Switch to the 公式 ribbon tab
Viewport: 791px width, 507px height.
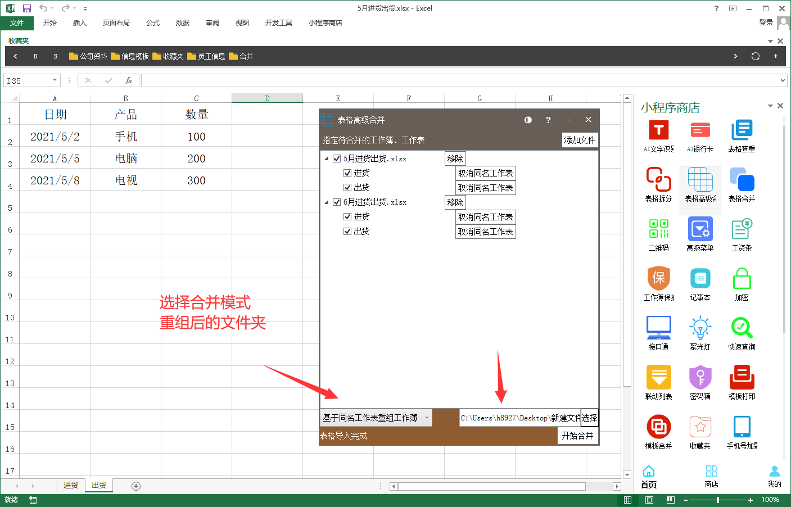[153, 23]
